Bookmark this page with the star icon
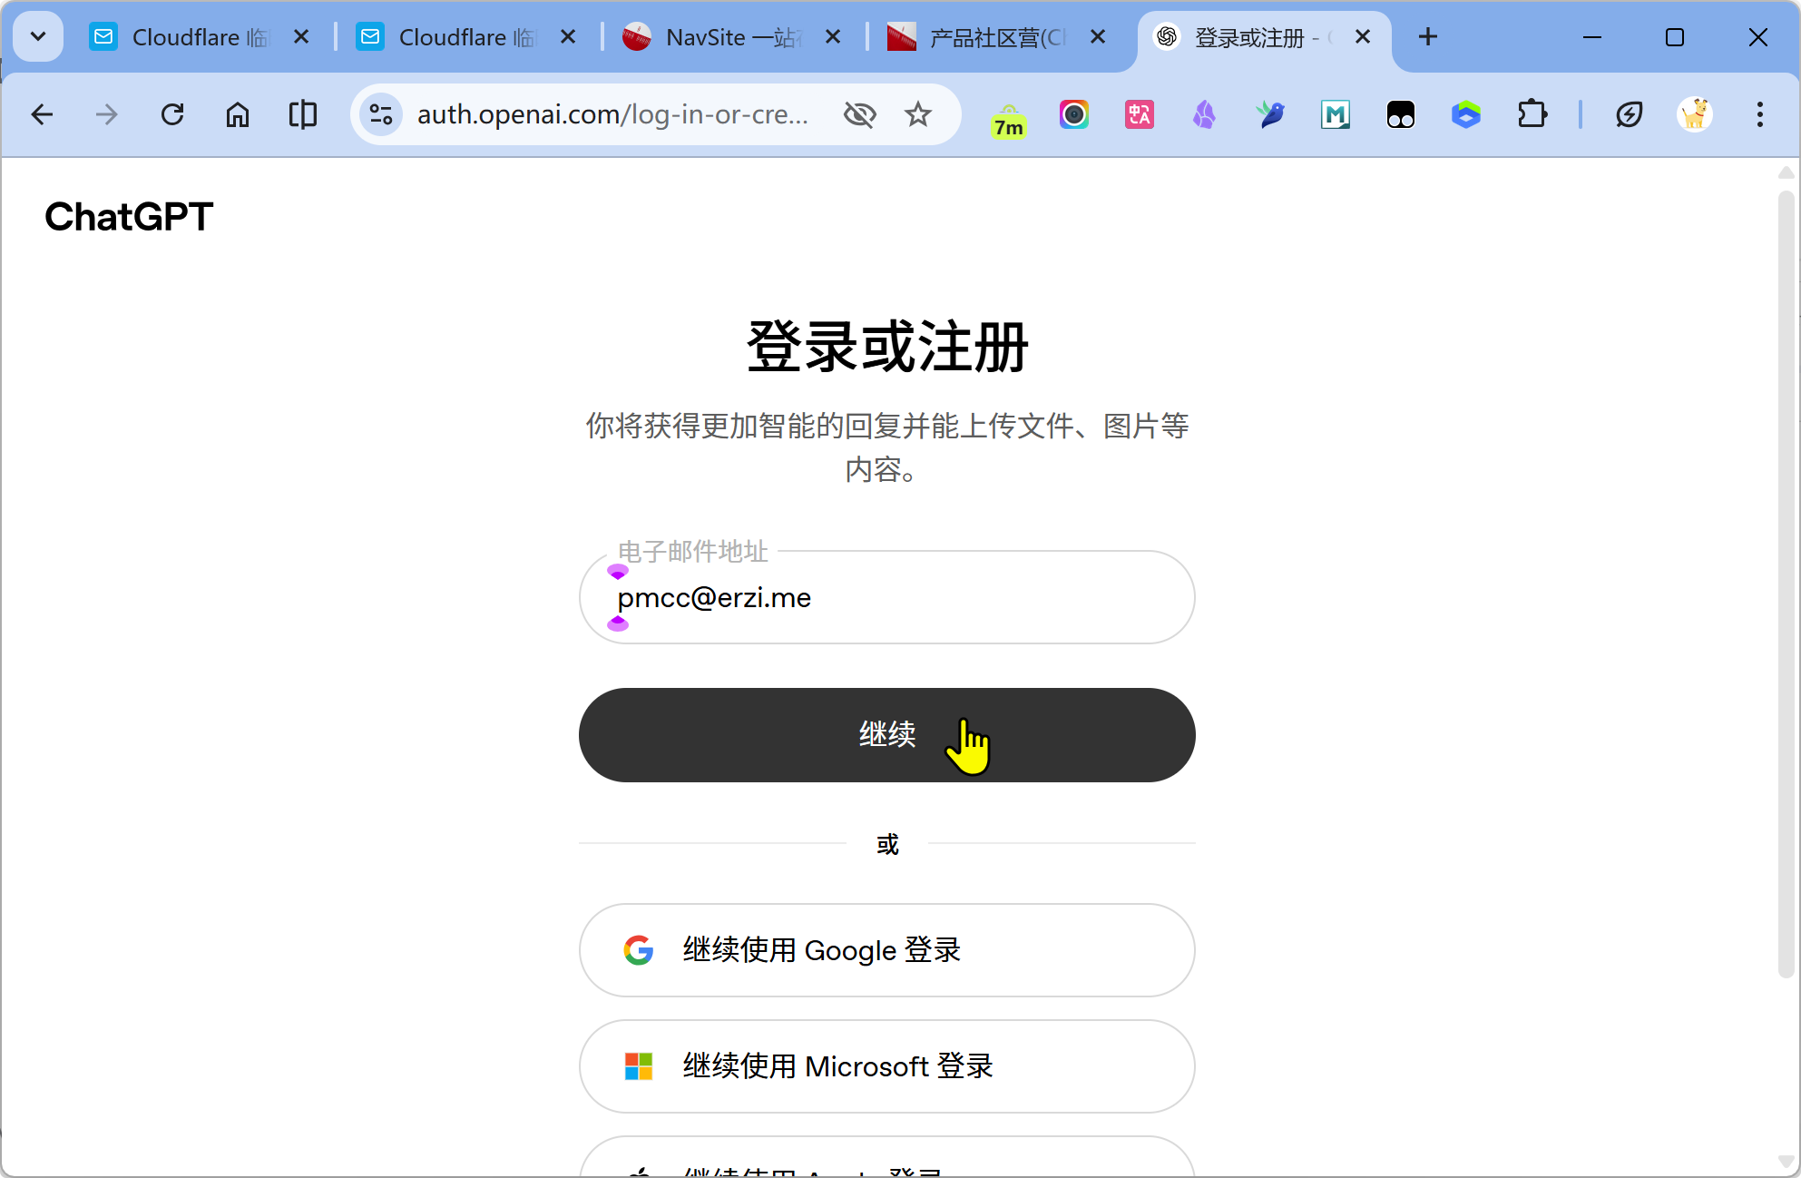Viewport: 1801px width, 1178px height. tap(918, 114)
